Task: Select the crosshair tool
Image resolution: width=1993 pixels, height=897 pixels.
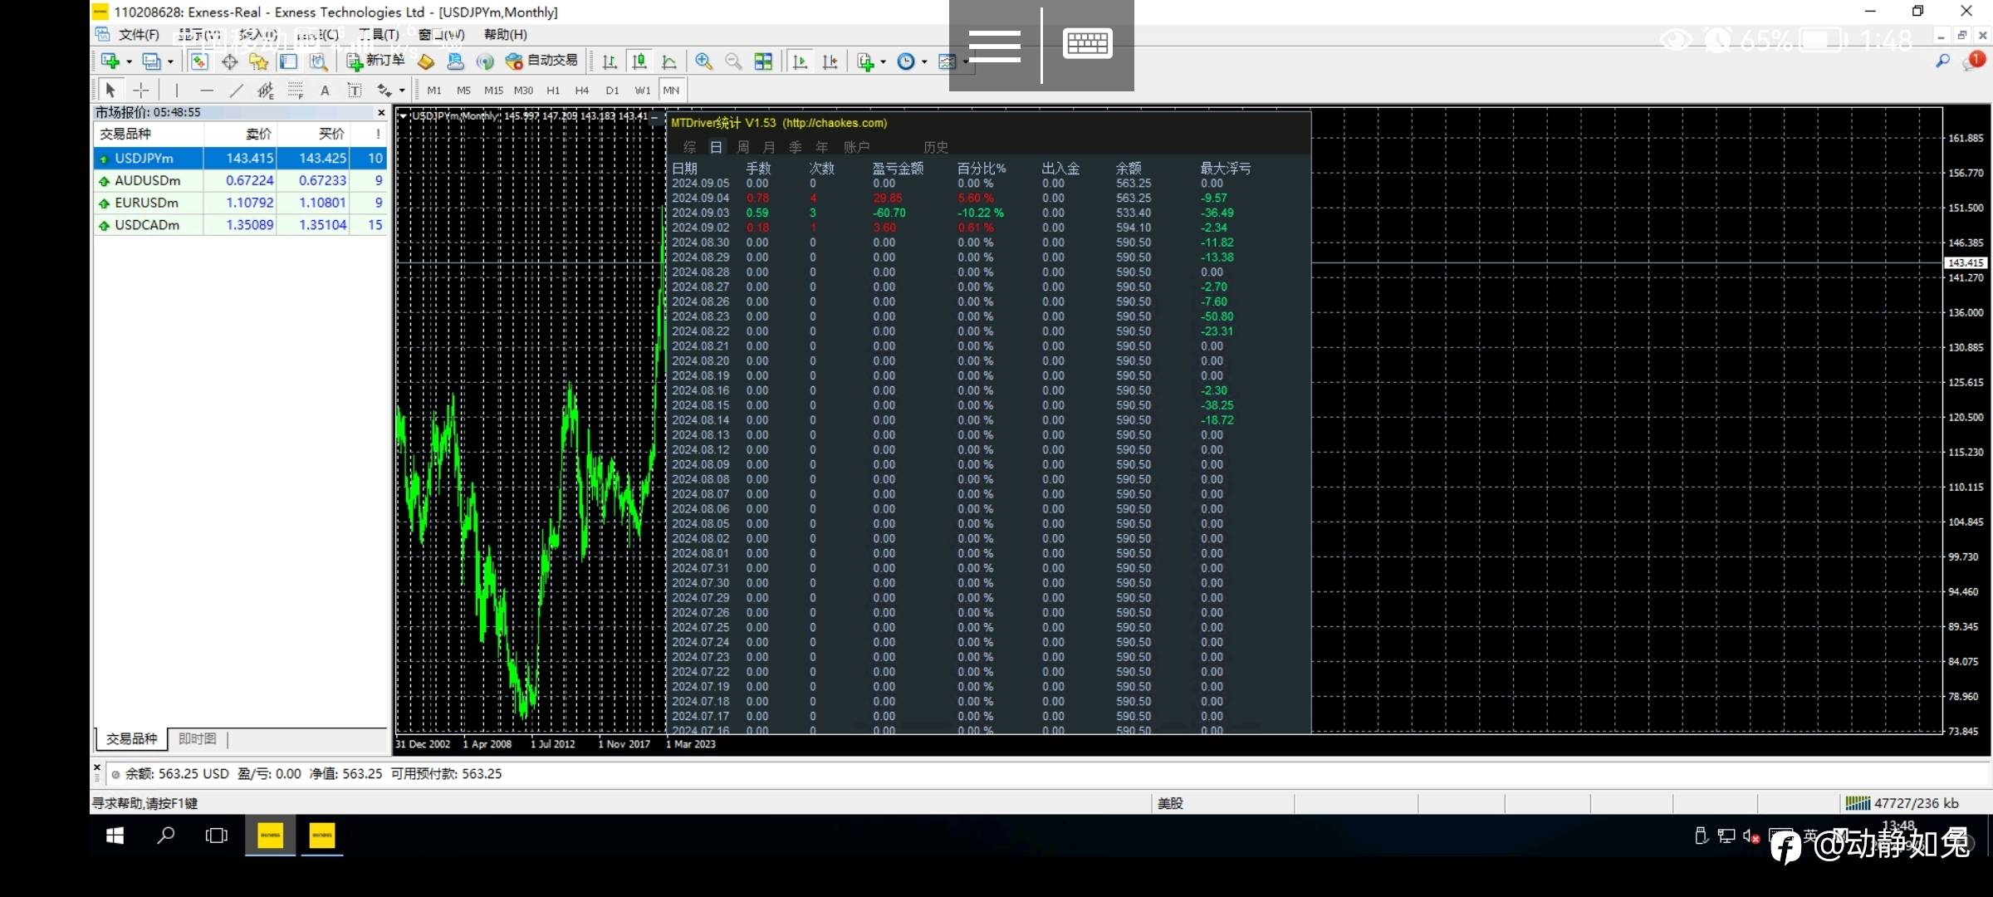Action: [x=141, y=91]
